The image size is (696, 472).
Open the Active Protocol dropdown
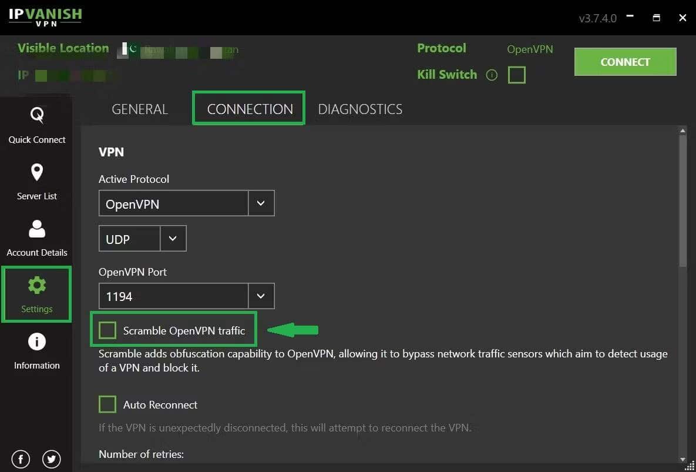pyautogui.click(x=261, y=203)
